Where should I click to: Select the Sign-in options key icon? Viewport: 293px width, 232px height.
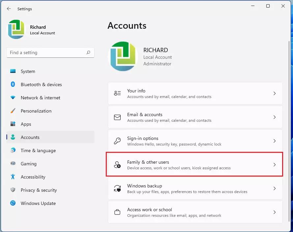click(x=117, y=141)
